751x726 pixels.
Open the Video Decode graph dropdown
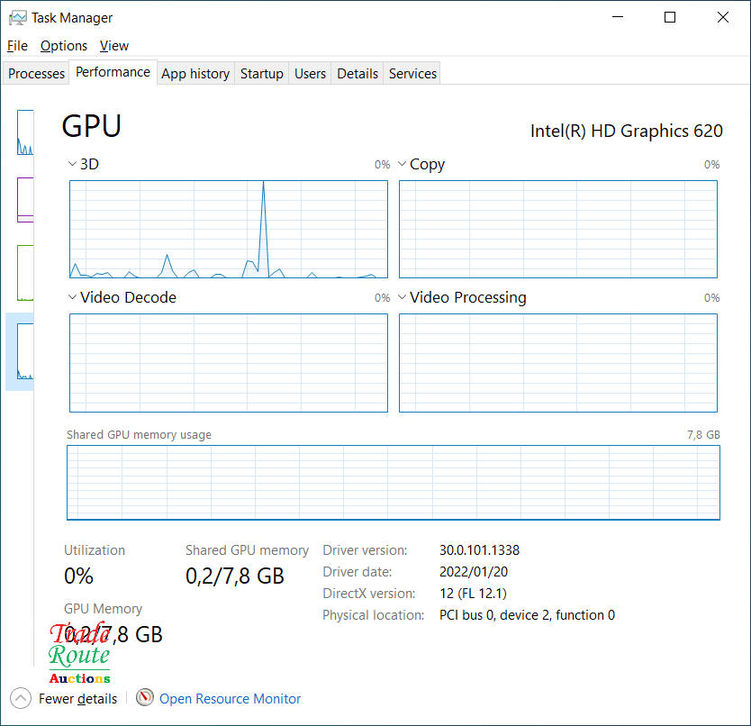[x=73, y=297]
